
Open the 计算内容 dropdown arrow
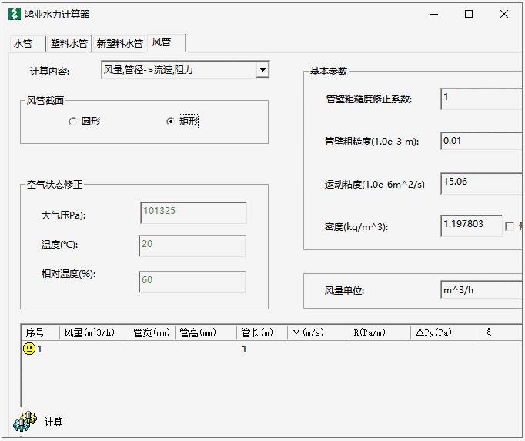pyautogui.click(x=262, y=69)
